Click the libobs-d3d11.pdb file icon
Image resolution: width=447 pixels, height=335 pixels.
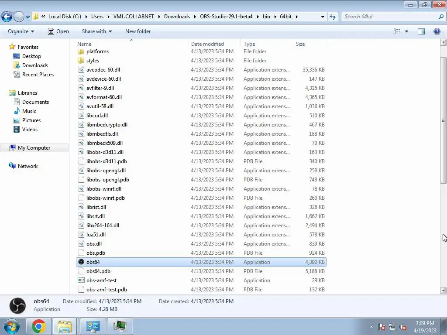coord(81,161)
